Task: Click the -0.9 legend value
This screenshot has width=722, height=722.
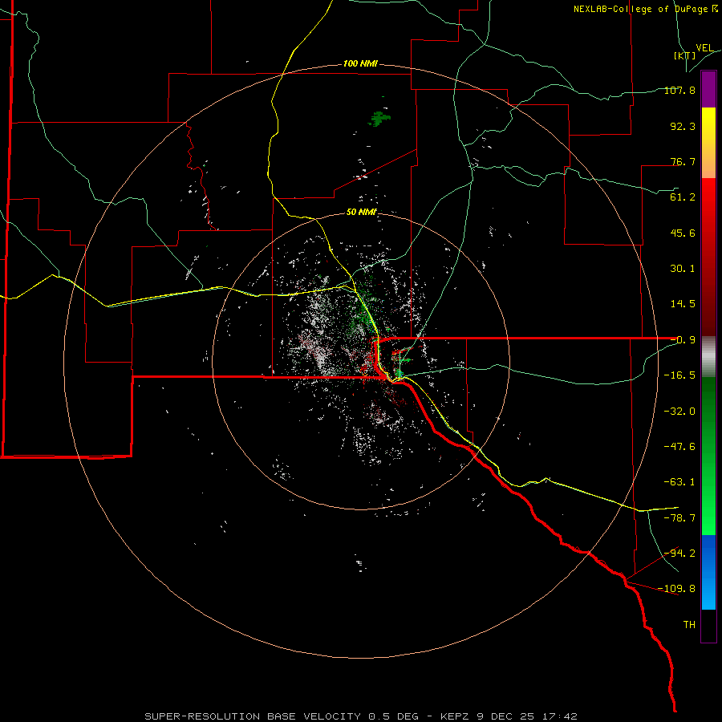Action: 683,340
